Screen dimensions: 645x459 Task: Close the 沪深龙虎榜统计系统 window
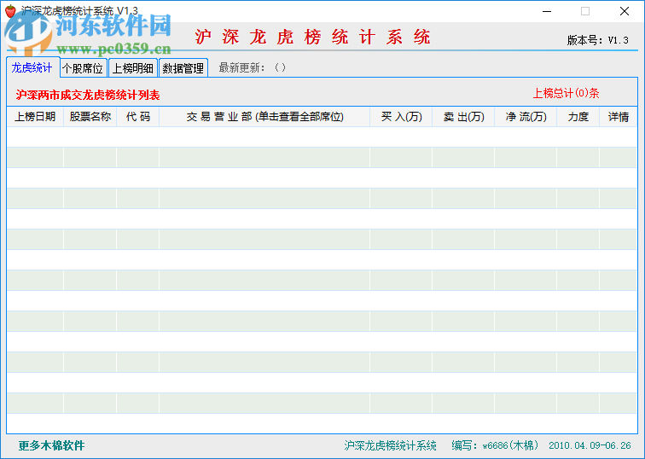(x=625, y=11)
